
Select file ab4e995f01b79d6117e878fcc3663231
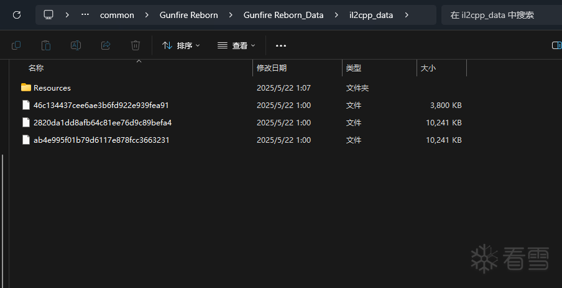[x=101, y=140]
